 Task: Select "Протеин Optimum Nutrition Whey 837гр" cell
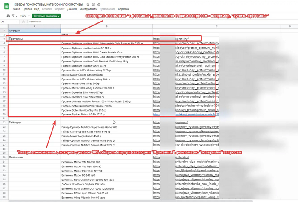106,66
